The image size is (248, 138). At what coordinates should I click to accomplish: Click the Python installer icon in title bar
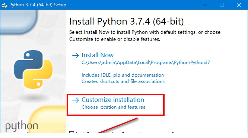4,5
